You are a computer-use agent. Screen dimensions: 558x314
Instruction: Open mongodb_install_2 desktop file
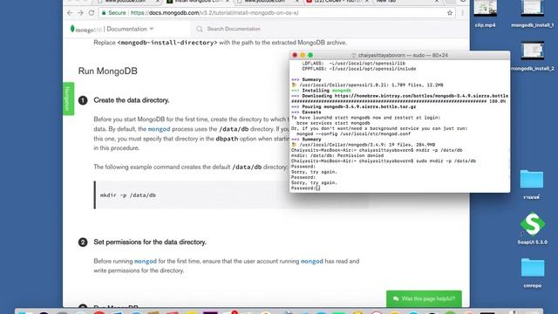point(533,56)
